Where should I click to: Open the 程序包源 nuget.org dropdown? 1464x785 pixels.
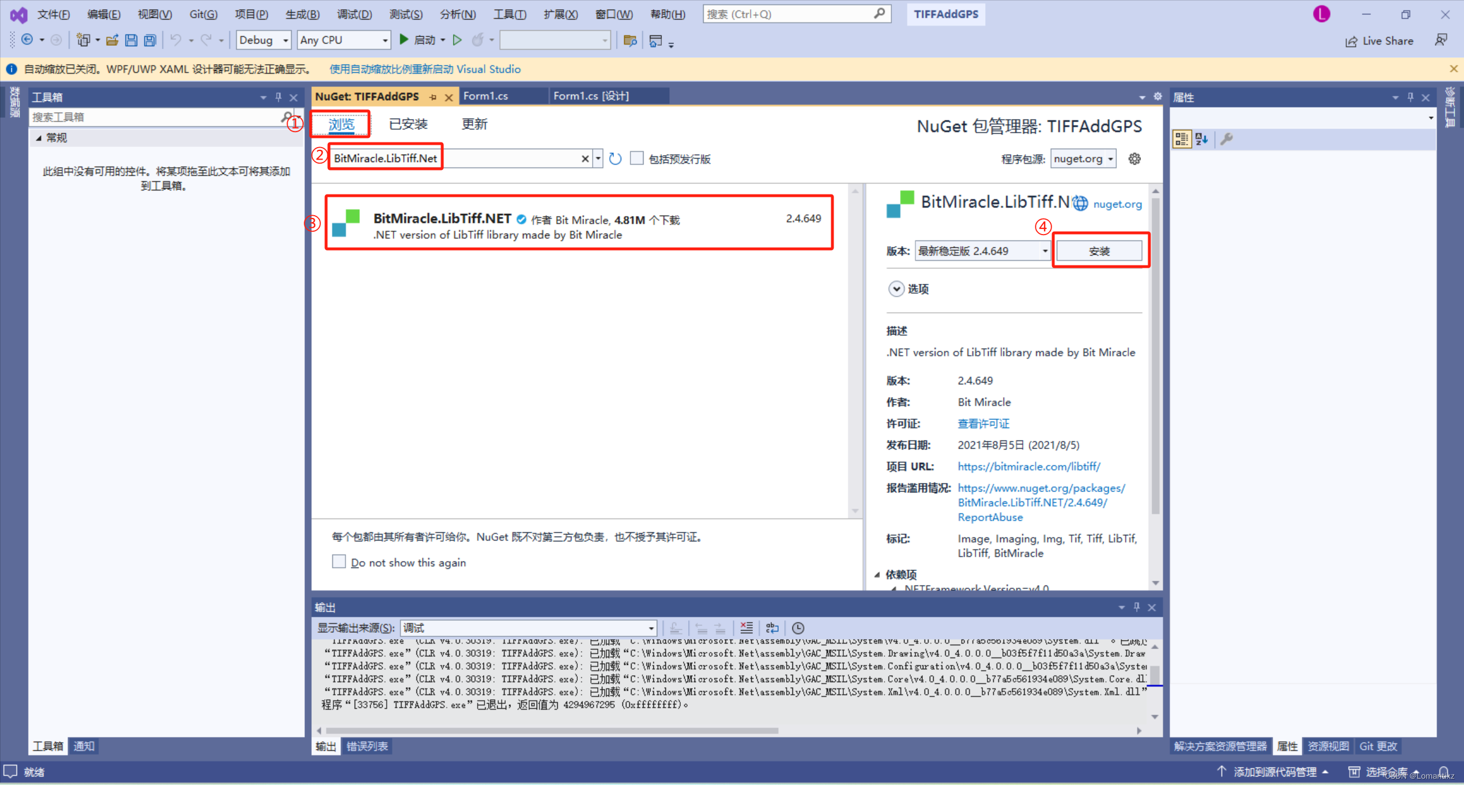[1108, 158]
